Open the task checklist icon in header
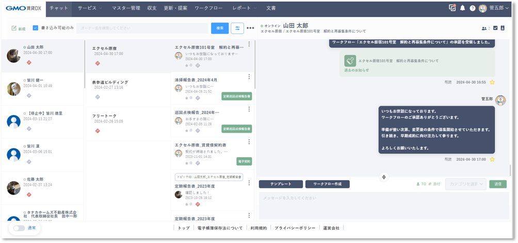Screen dimensions: 518x243 [452, 8]
